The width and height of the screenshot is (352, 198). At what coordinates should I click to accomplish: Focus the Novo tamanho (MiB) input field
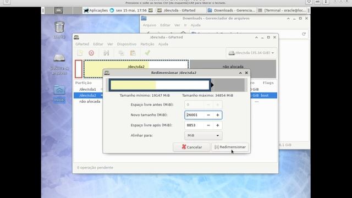click(194, 115)
